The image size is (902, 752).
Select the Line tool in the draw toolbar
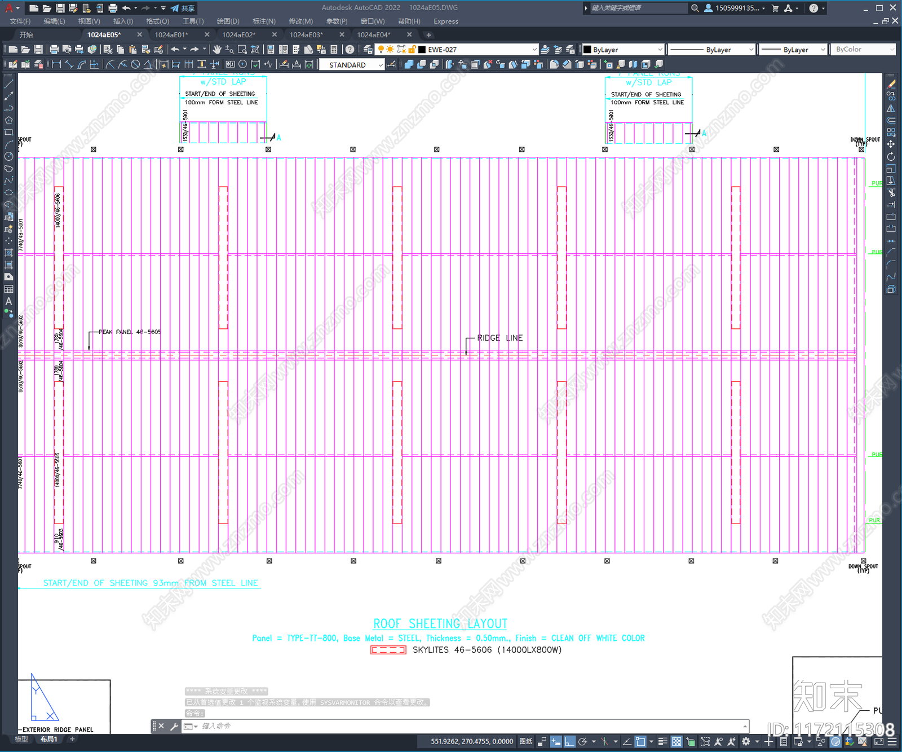click(x=8, y=83)
